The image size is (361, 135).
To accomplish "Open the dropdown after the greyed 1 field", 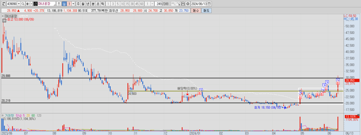I will (152, 4).
